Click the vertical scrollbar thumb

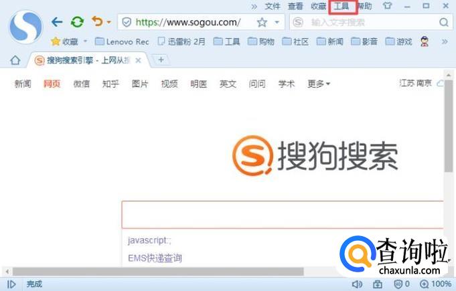[448, 126]
